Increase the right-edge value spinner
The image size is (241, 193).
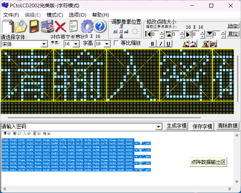[203, 32]
